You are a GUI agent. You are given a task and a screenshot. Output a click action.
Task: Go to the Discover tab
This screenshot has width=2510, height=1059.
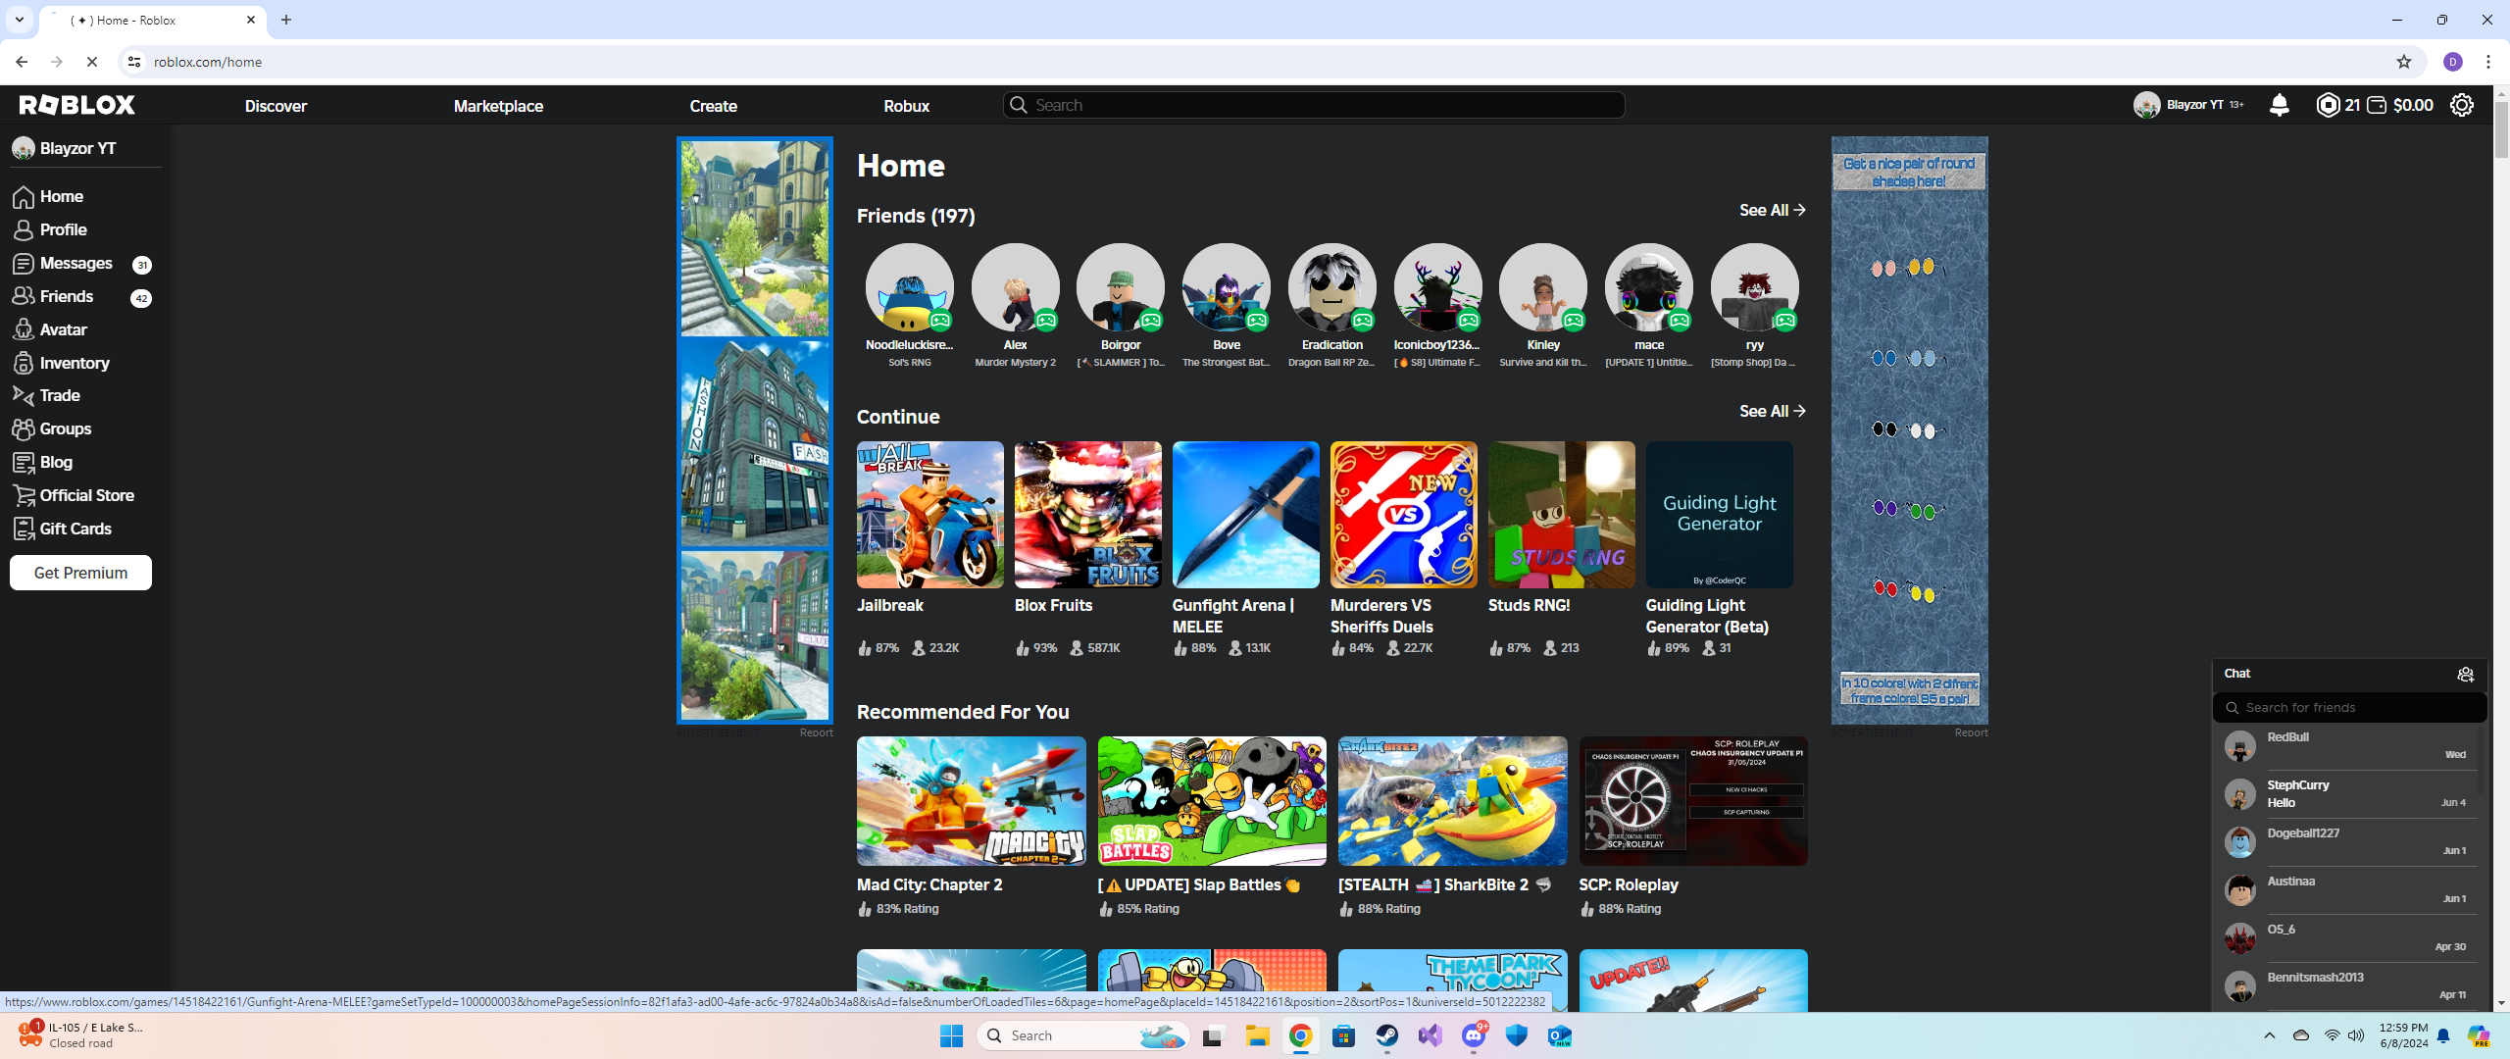tap(276, 106)
